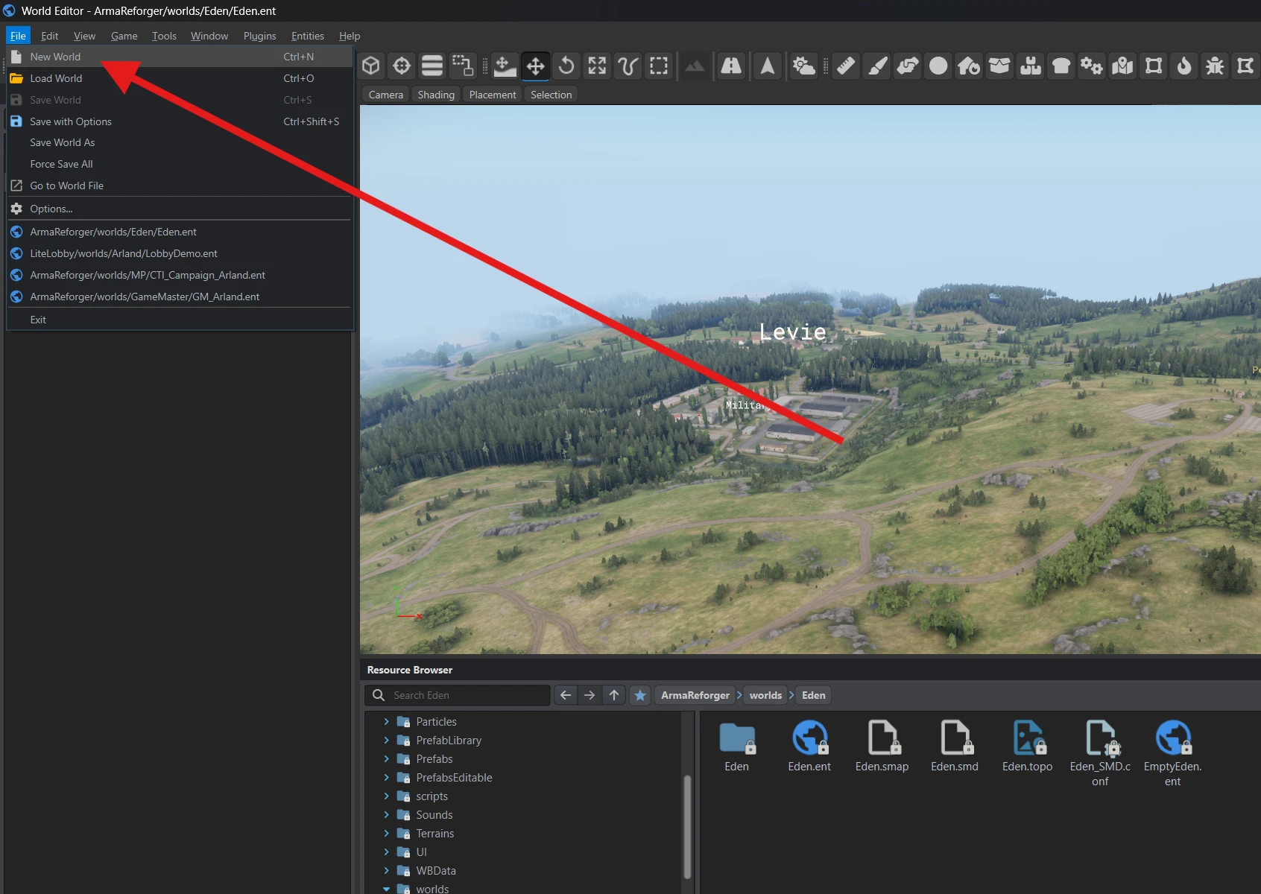Expand the Terrains folder
The width and height of the screenshot is (1261, 894).
(386, 834)
